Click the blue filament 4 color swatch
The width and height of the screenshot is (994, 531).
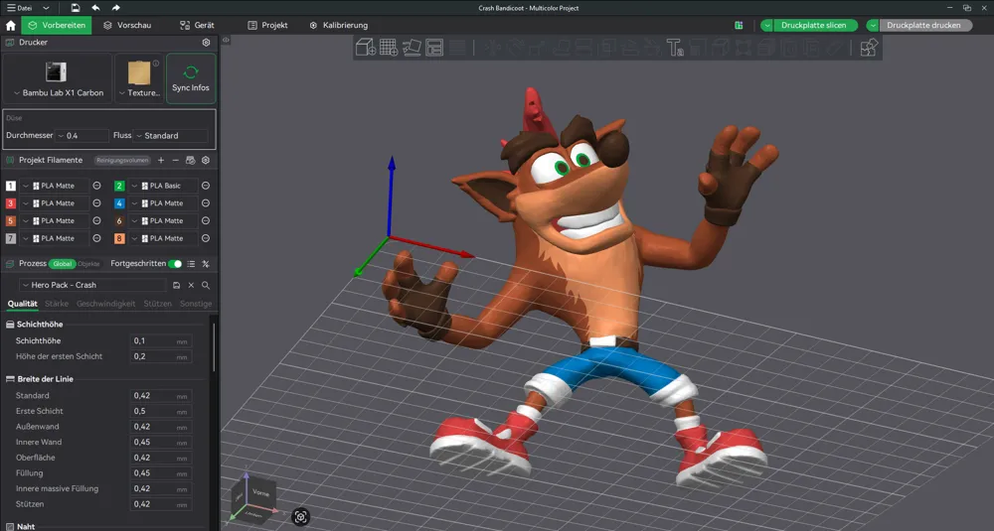tap(119, 203)
